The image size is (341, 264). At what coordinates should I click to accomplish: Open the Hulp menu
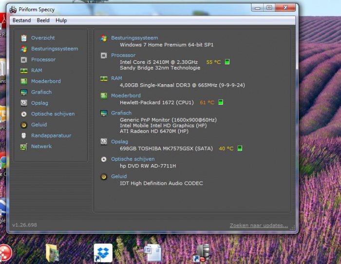point(61,20)
